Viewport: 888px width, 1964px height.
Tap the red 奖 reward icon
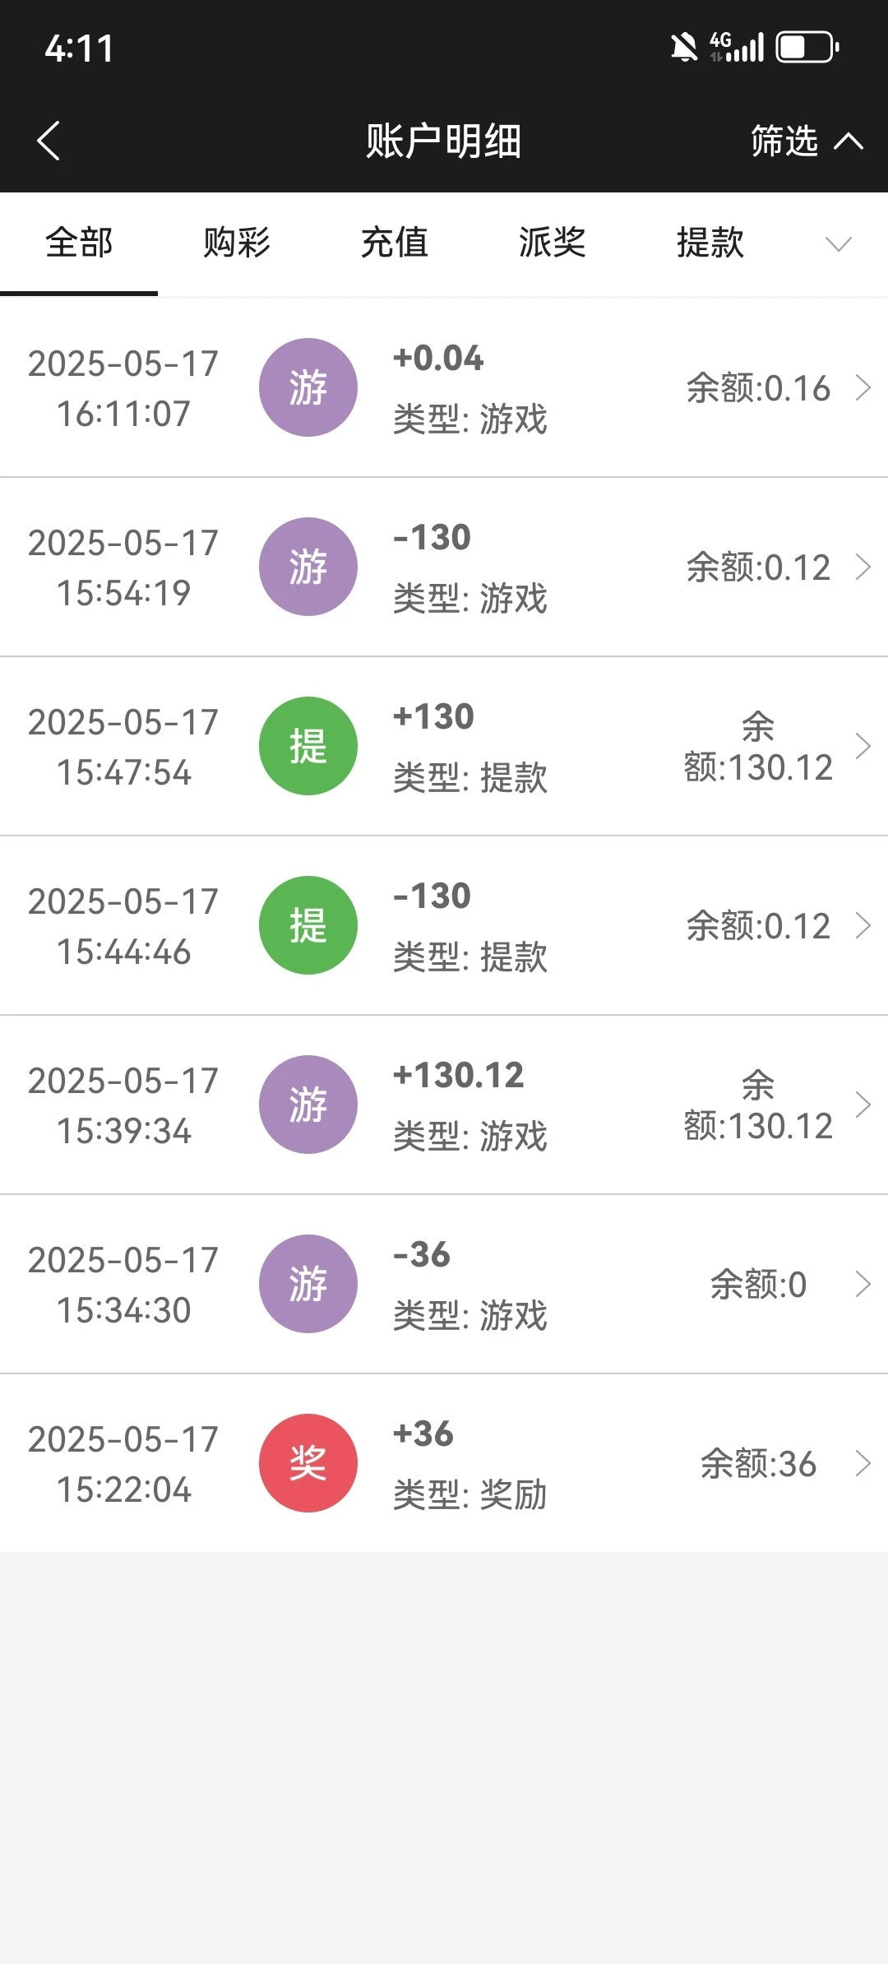coord(308,1463)
